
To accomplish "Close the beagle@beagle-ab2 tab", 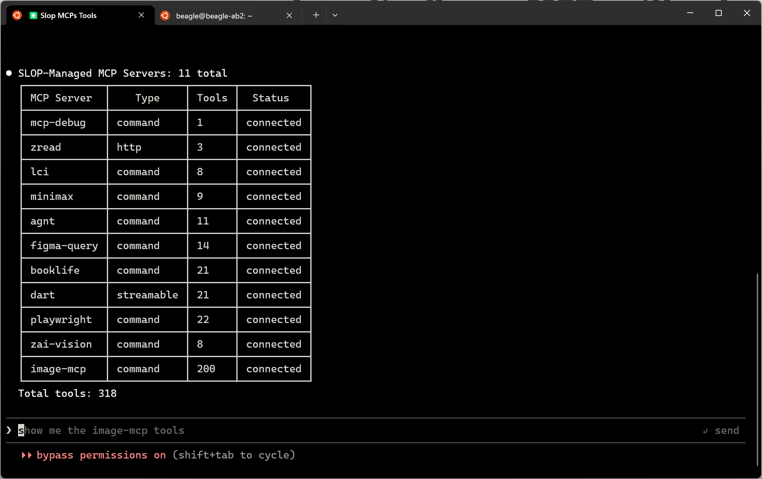I will point(289,15).
